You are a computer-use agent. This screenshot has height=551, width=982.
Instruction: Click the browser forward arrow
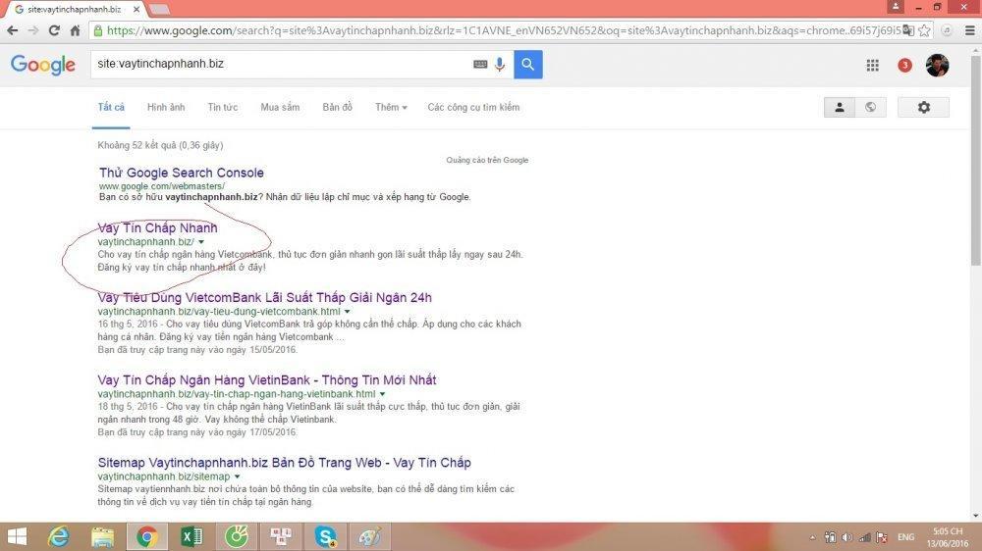tap(33, 30)
